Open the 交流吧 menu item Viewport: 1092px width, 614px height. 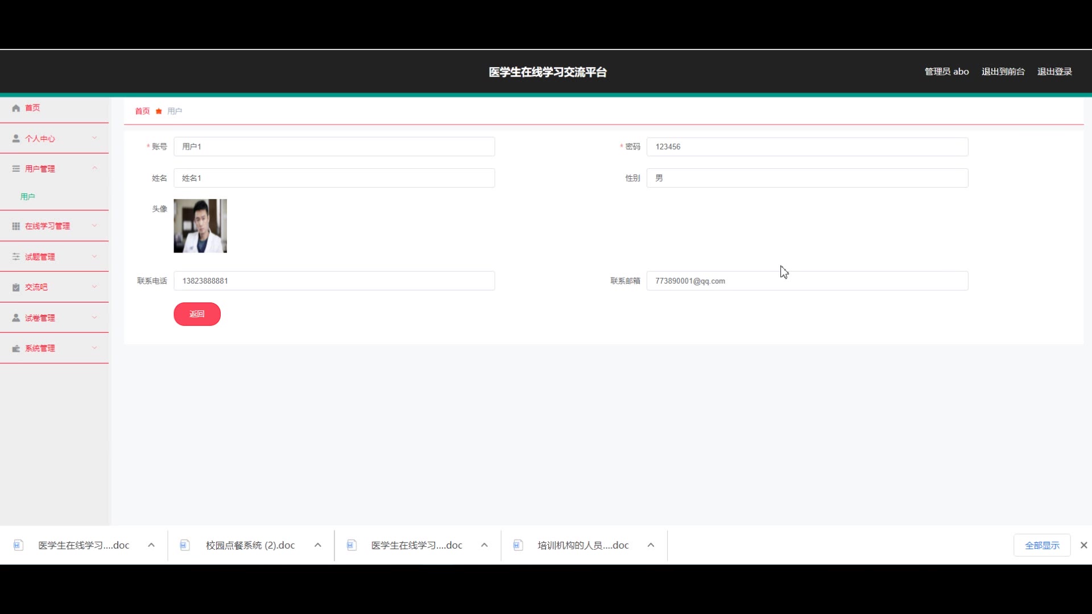(x=36, y=288)
